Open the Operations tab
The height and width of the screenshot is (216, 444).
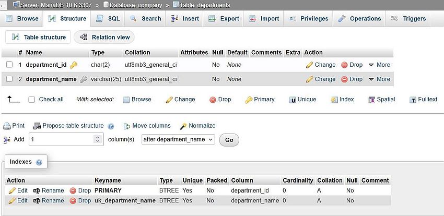[359, 19]
